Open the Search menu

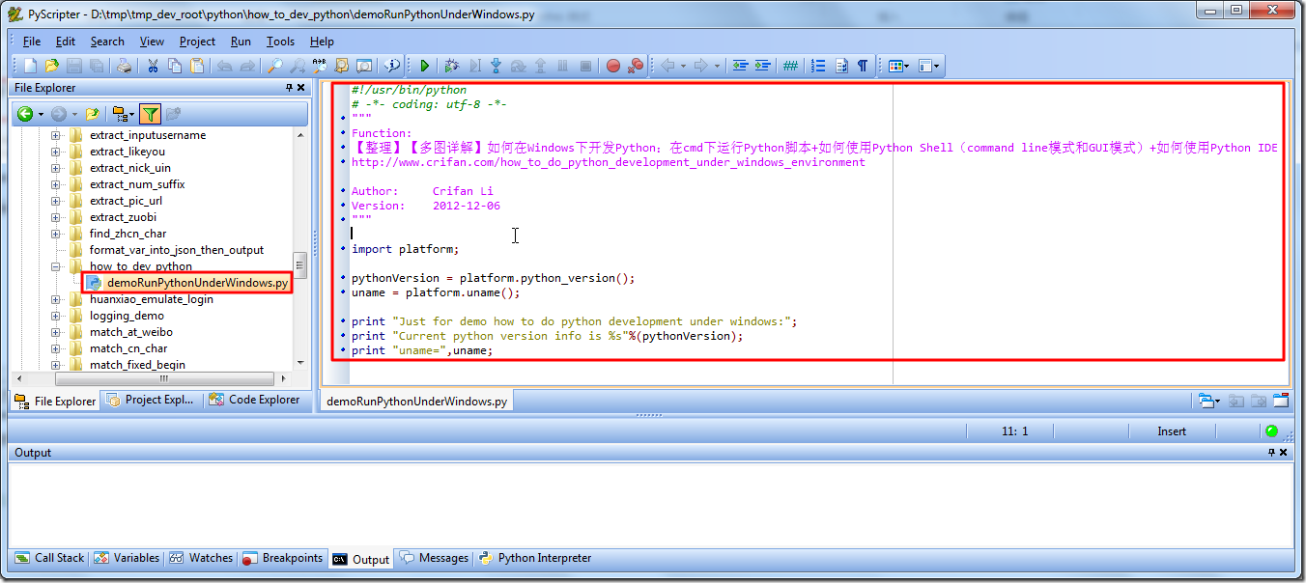point(107,42)
